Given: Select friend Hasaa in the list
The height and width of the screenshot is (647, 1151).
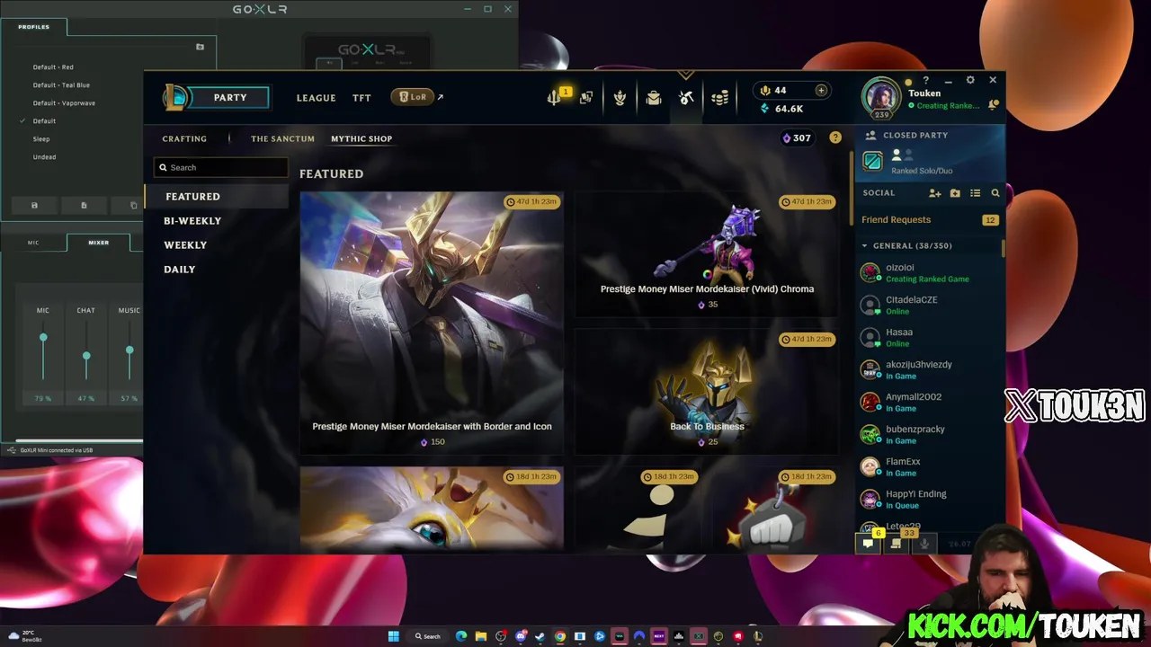Looking at the screenshot, I should [x=929, y=337].
